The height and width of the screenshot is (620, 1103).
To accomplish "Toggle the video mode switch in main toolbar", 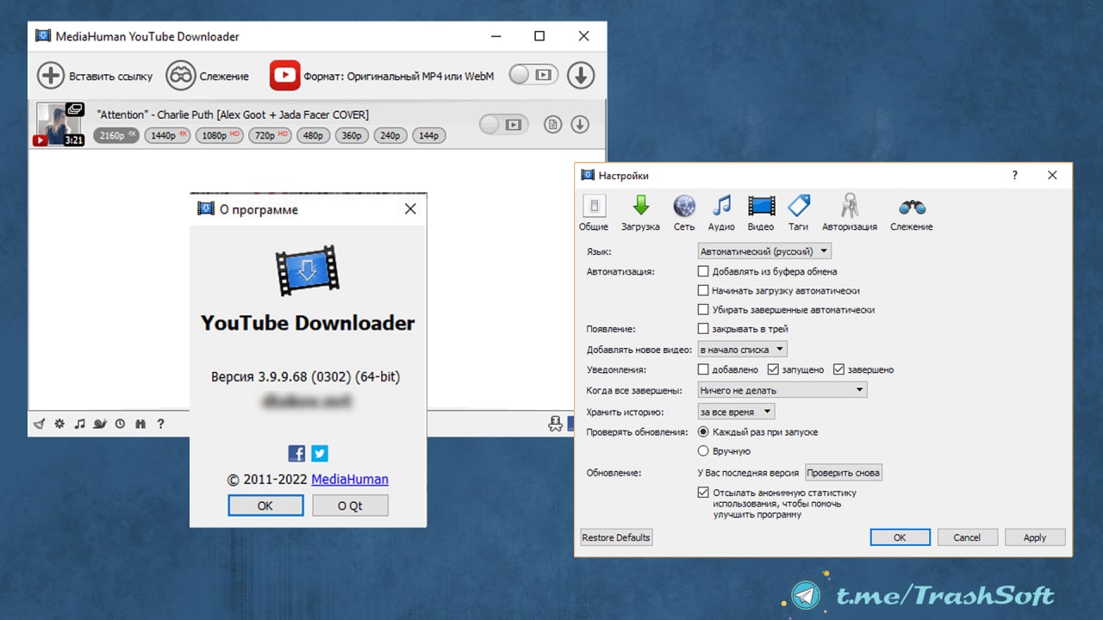I will point(533,75).
